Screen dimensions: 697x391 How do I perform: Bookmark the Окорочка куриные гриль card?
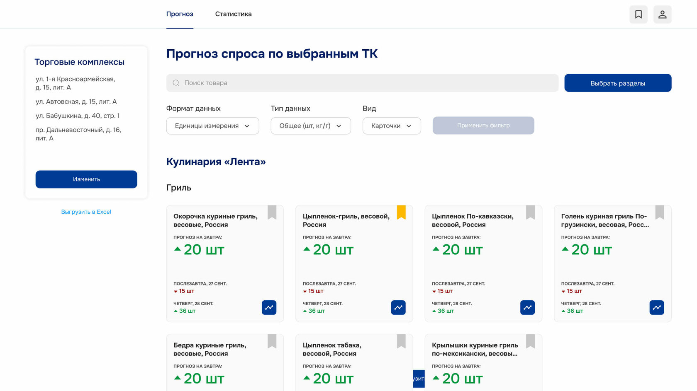pos(272,212)
